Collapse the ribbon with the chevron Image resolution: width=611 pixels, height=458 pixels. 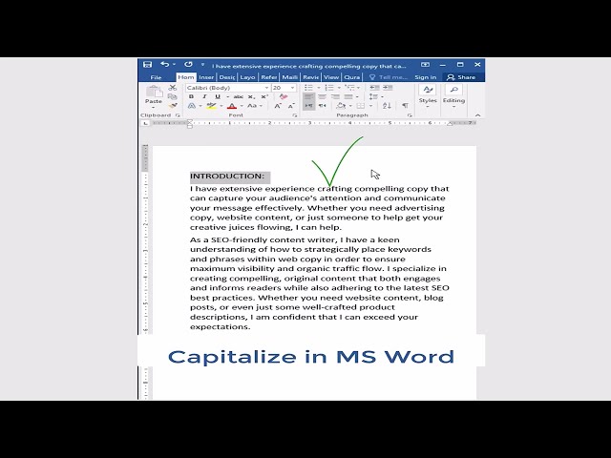[x=477, y=115]
